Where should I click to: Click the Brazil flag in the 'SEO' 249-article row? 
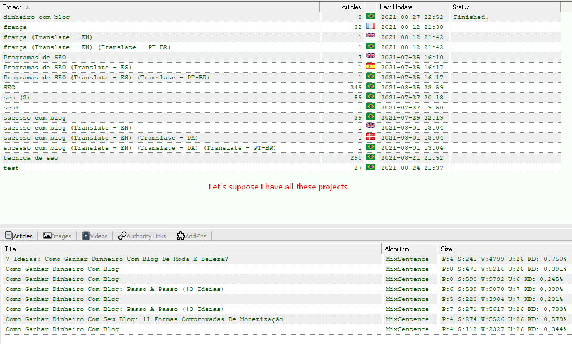point(371,87)
